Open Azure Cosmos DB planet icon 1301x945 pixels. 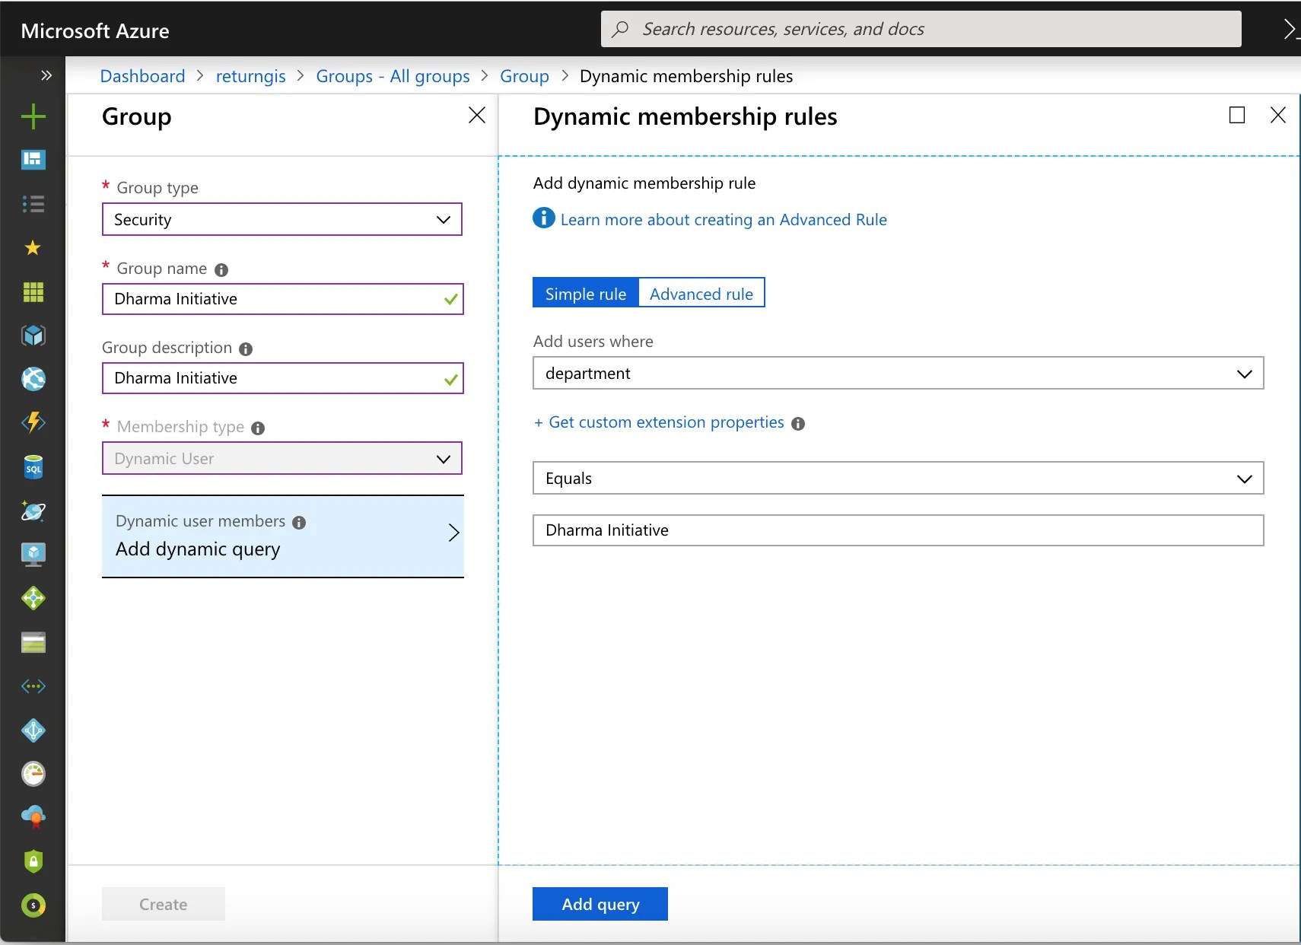(33, 511)
